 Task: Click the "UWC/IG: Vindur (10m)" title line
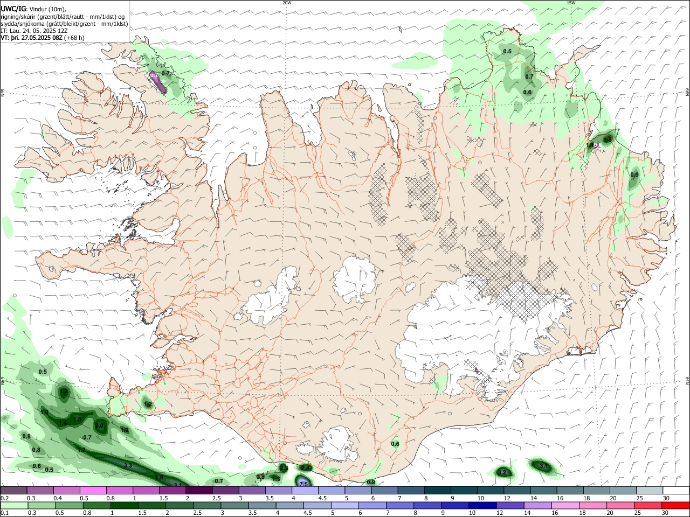tap(33, 9)
